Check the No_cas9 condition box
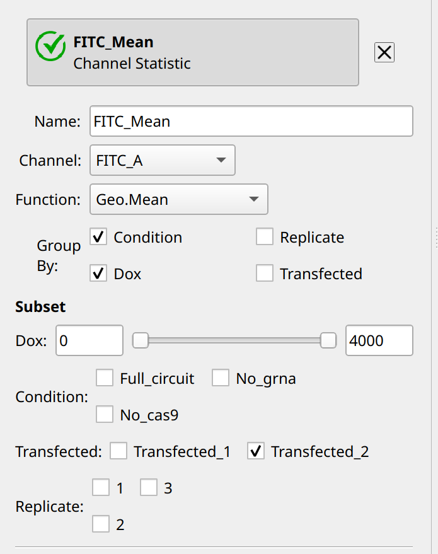The image size is (438, 554). pos(105,415)
